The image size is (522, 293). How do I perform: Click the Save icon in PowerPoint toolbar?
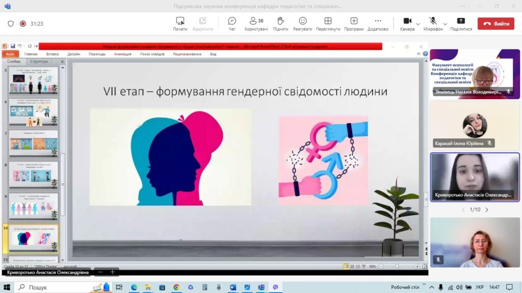pyautogui.click(x=13, y=46)
